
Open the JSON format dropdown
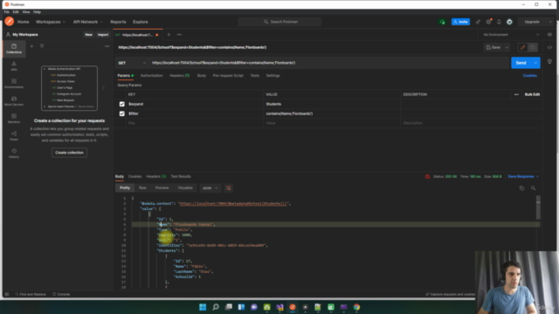210,188
